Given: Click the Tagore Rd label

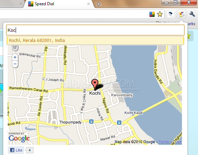Looking at the screenshot, I should point(106,105).
